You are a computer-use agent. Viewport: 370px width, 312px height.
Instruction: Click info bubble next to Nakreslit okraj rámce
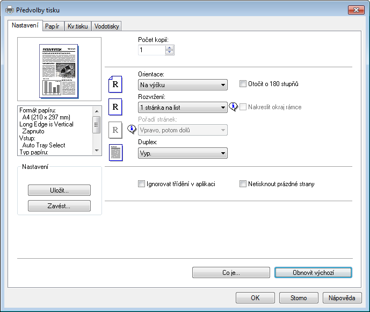pyautogui.click(x=234, y=107)
